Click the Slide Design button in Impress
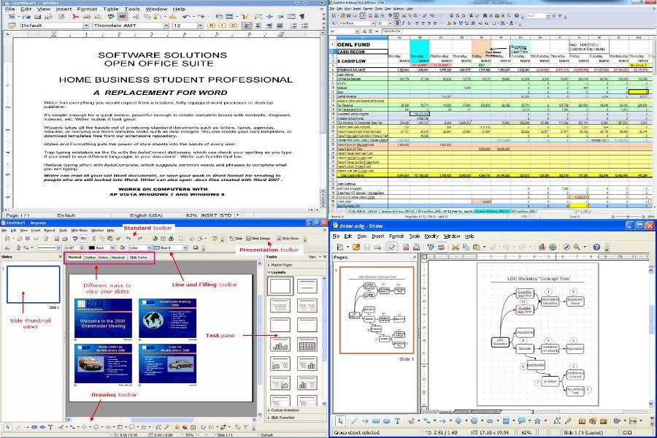Image resolution: width=657 pixels, height=438 pixels. (x=258, y=239)
